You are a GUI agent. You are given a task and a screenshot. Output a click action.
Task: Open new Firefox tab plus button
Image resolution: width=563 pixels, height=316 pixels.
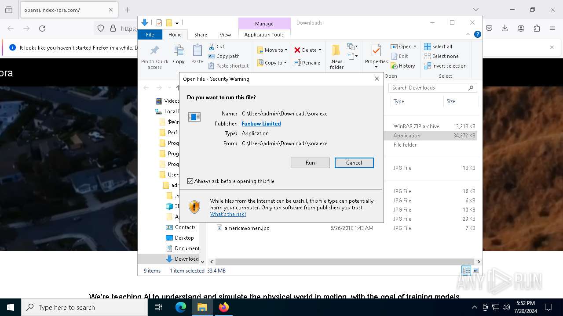click(127, 10)
